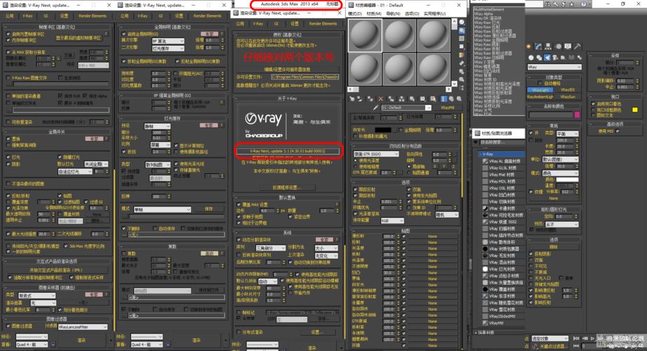Viewport: 647px width, 351px height.
Task: Click magenta object color swatch
Action: tap(578, 114)
